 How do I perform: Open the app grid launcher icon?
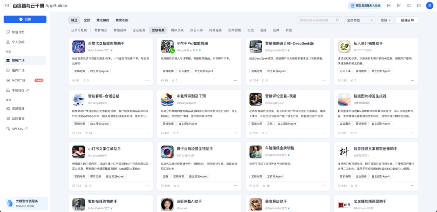(x=7, y=6)
